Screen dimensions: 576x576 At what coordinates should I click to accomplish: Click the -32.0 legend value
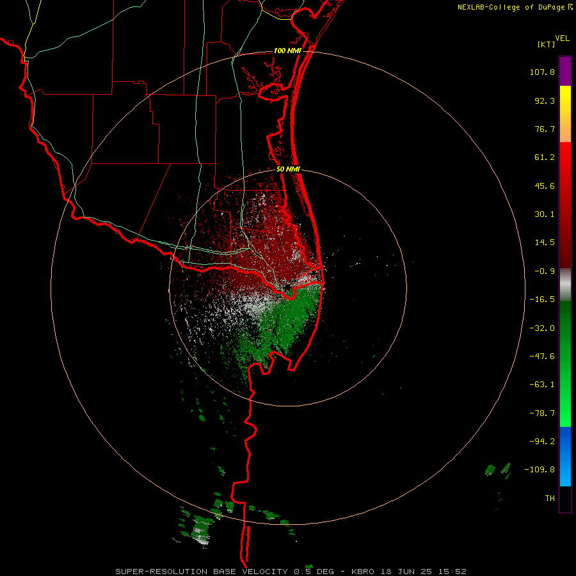click(x=542, y=328)
